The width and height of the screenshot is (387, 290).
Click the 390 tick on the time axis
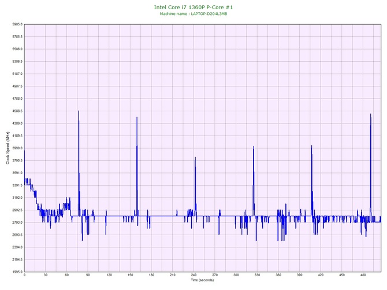tap(300, 275)
